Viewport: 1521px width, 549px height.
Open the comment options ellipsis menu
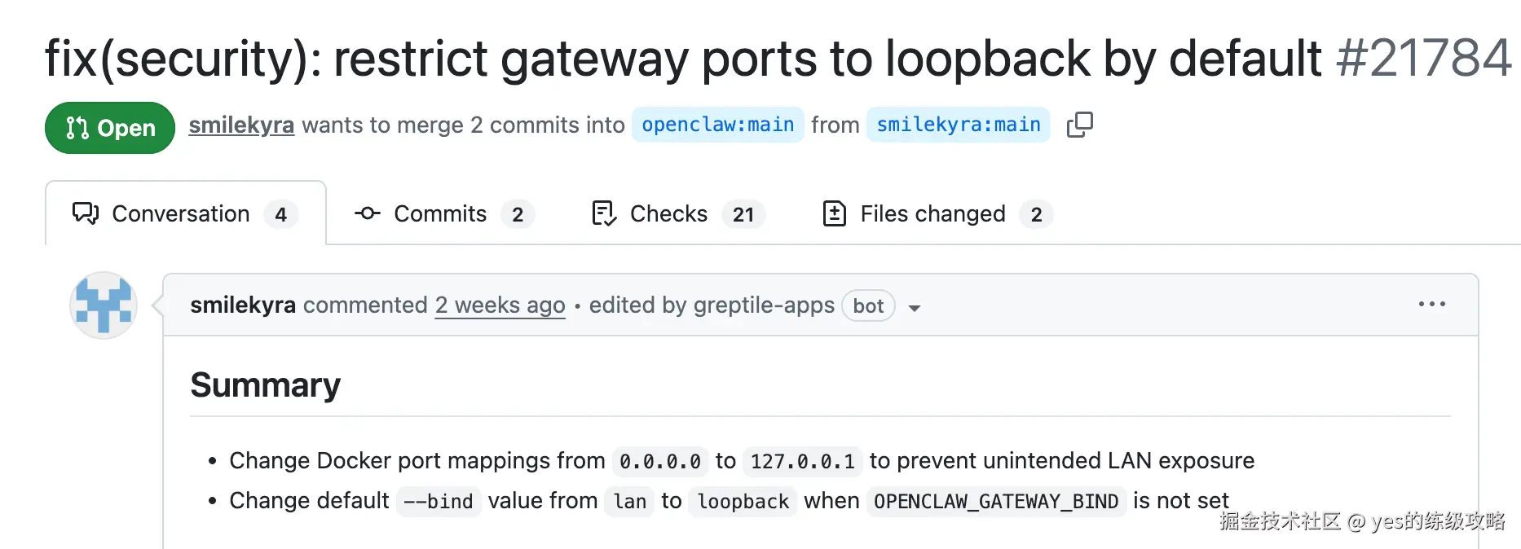[x=1431, y=305]
